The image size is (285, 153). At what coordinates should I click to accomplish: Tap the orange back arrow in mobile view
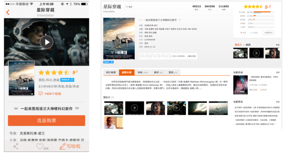7,12
